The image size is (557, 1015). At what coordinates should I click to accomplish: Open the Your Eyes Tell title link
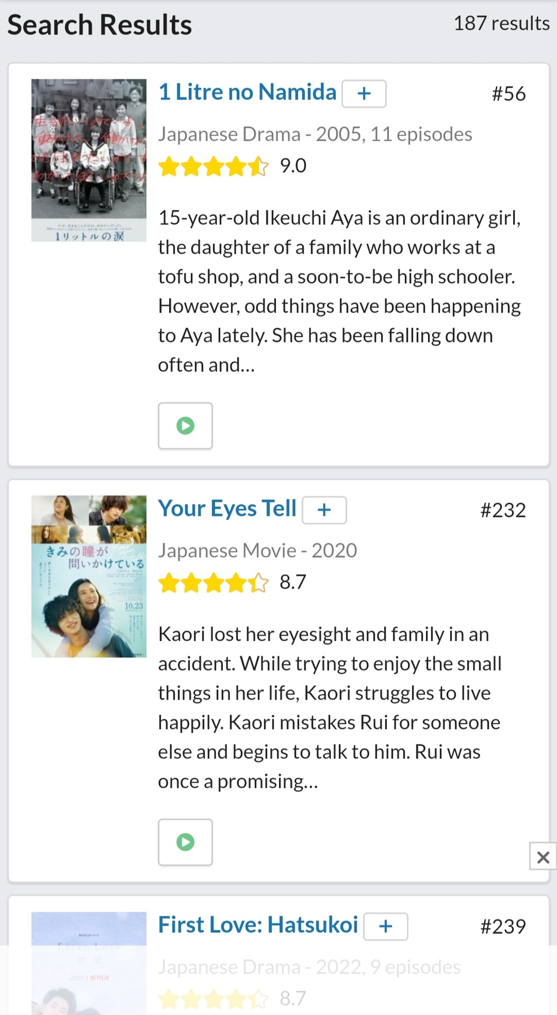[x=227, y=509]
